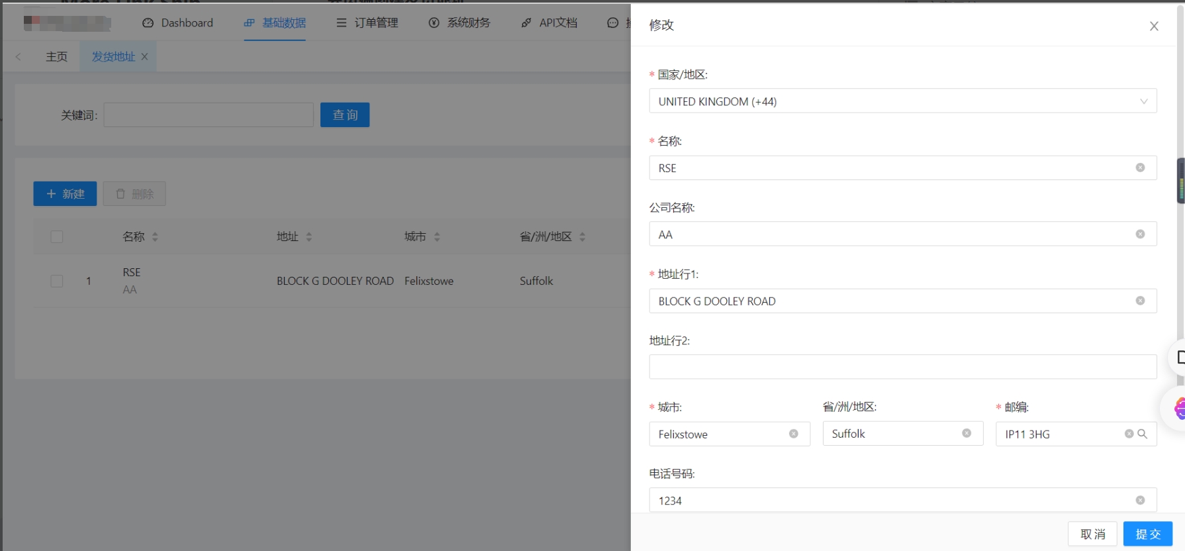This screenshot has height=551, width=1185.
Task: Select the 发货地址 tab
Action: coord(113,56)
